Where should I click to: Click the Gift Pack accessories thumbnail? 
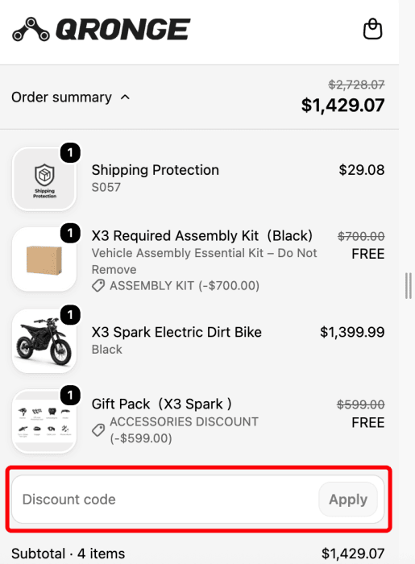point(44,421)
